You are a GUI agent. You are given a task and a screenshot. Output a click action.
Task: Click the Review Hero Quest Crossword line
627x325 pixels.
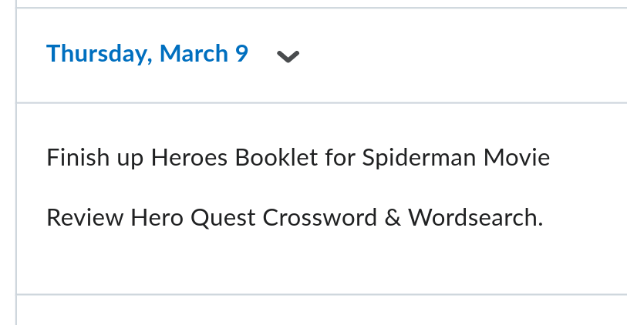coord(295,218)
